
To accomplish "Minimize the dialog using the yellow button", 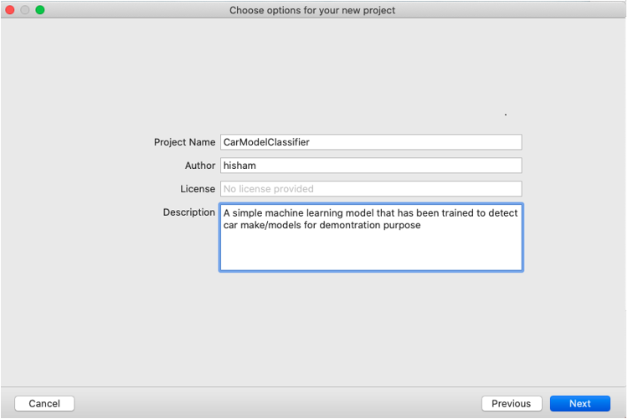I will click(25, 10).
